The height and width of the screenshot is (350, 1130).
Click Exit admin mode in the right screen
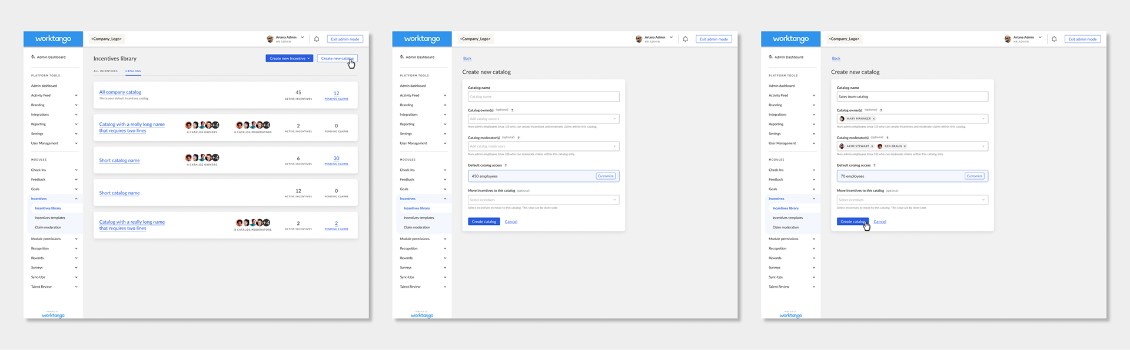coord(1082,39)
